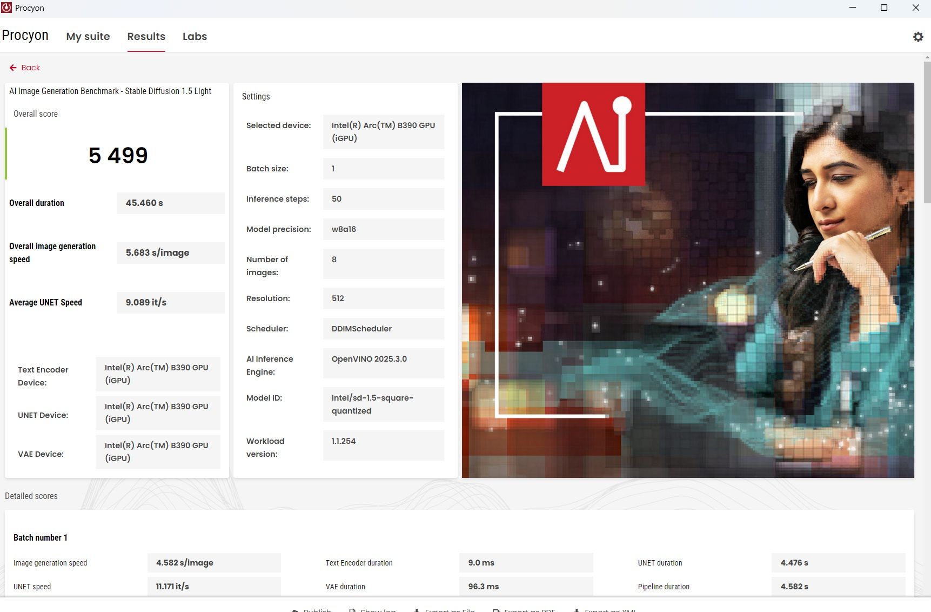
Task: Click Export as File button
Action: click(445, 610)
